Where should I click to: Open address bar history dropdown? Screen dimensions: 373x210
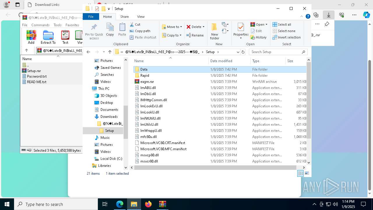point(238,52)
